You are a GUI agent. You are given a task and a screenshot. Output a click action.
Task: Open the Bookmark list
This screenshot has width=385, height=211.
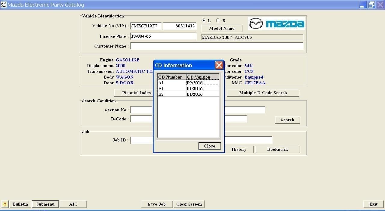click(277, 149)
